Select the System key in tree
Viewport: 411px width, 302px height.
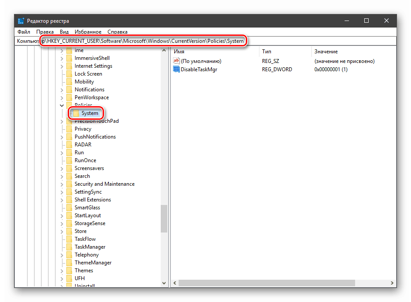(90, 113)
